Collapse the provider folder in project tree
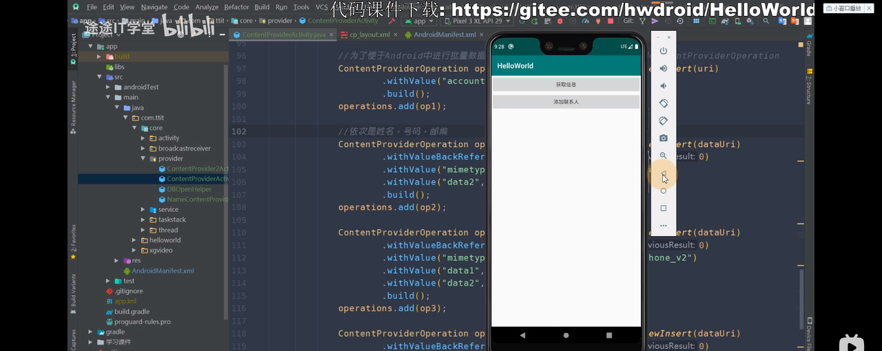The height and width of the screenshot is (351, 882). click(143, 159)
